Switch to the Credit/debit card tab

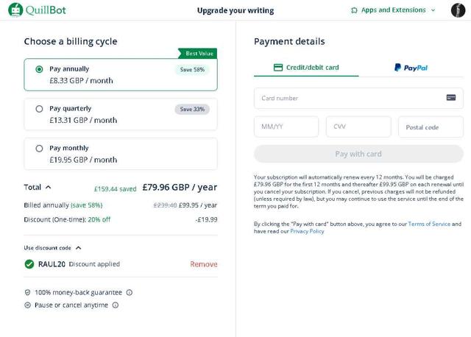pyautogui.click(x=306, y=68)
